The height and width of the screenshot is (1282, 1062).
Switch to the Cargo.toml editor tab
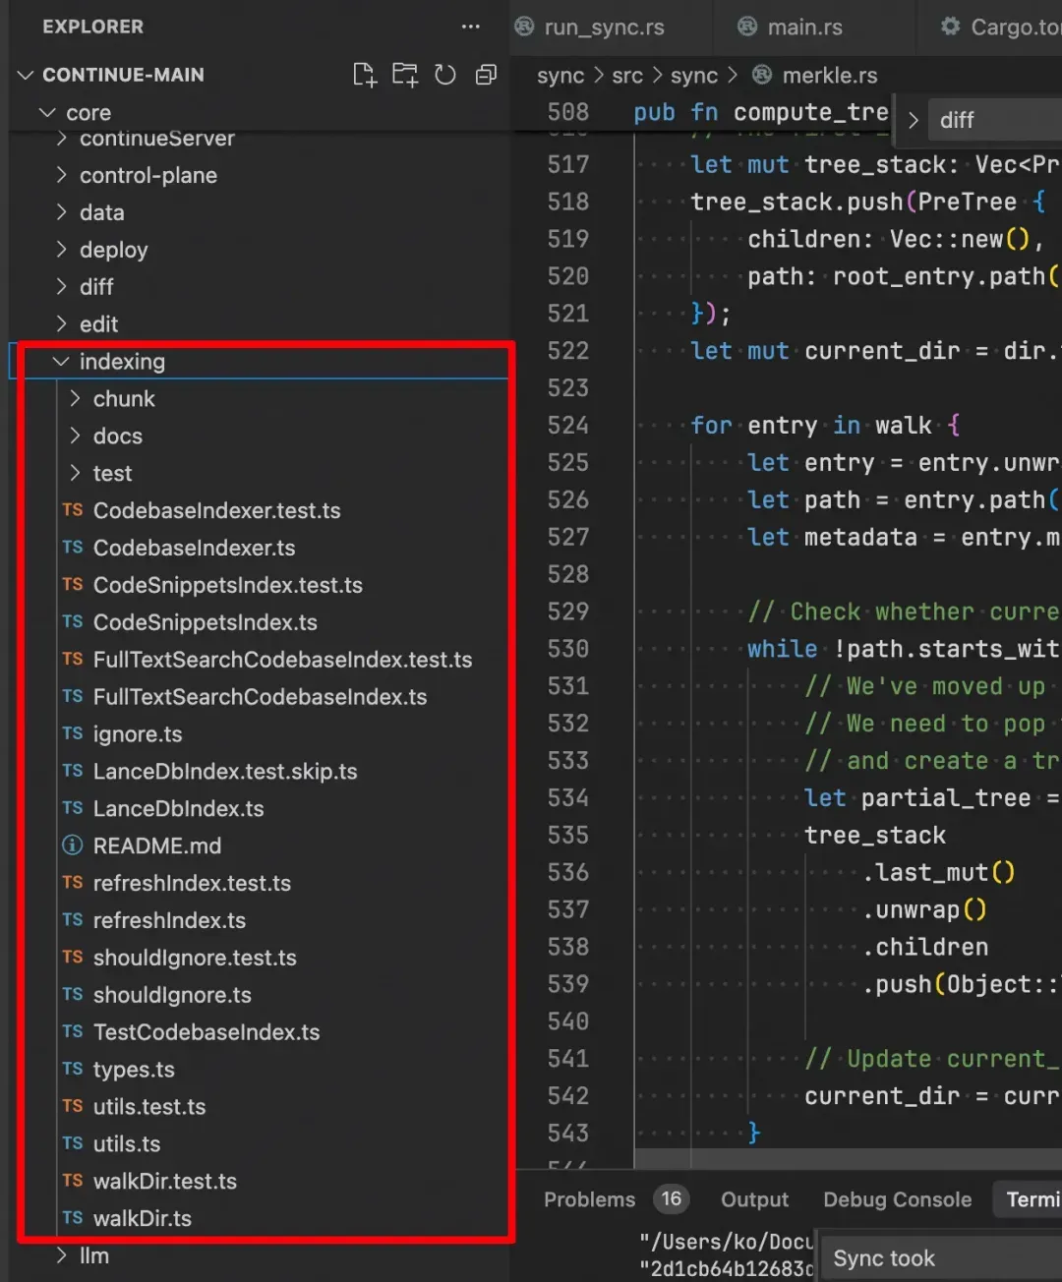pyautogui.click(x=1017, y=27)
